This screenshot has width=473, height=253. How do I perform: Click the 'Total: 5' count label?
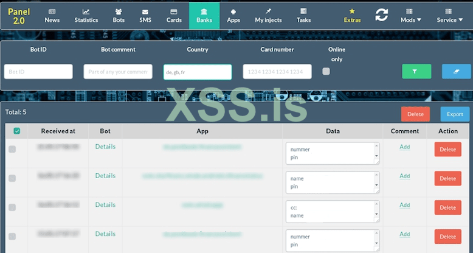pos(16,112)
